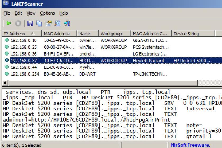The image size is (222, 148).
Task: Open the File menu
Action: tap(7, 13)
